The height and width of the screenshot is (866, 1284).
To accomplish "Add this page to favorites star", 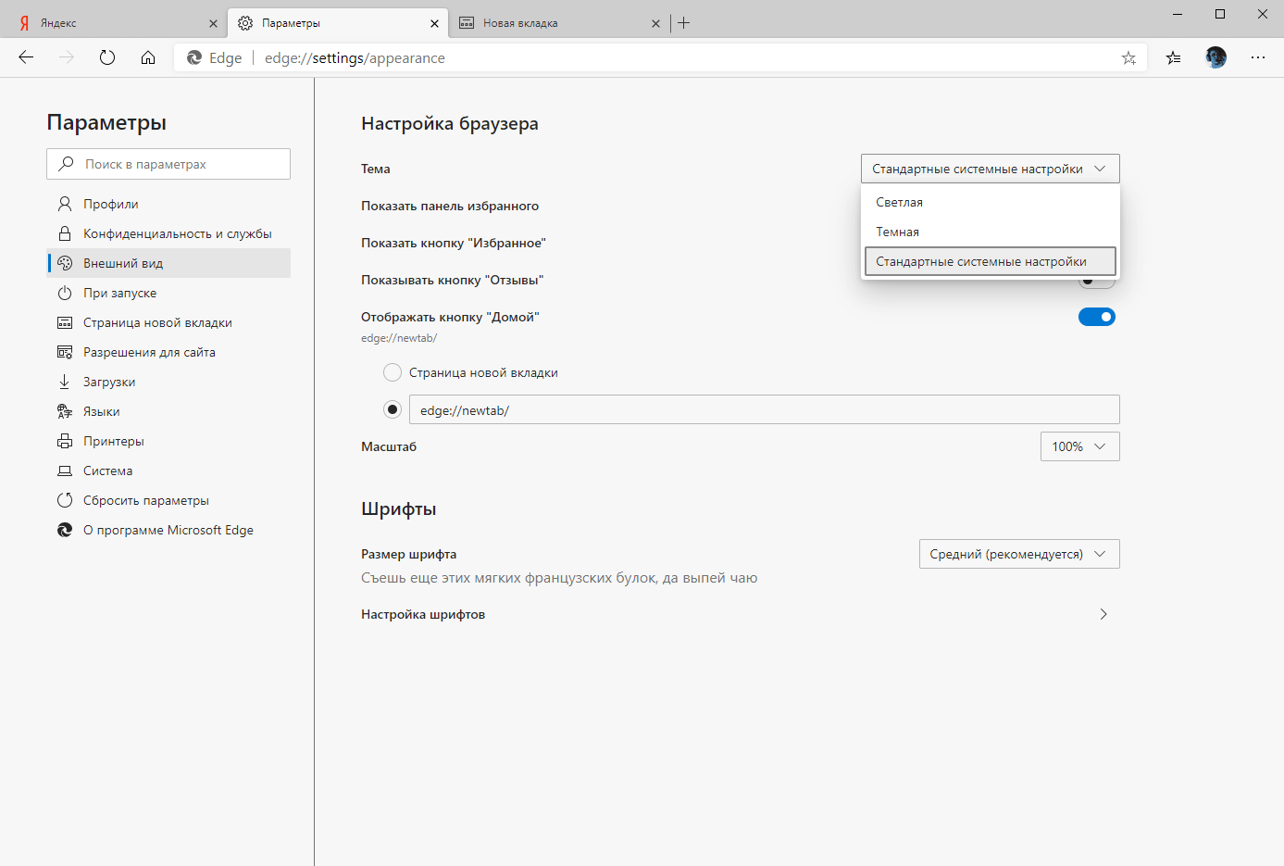I will click(1128, 57).
